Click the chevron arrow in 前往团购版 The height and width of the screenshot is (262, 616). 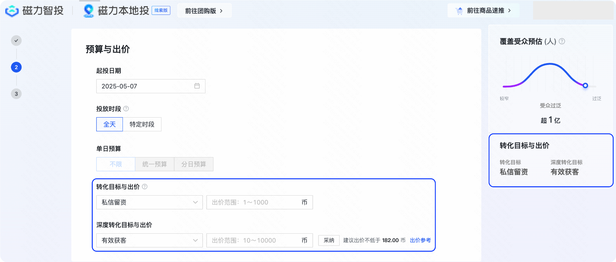coord(221,11)
